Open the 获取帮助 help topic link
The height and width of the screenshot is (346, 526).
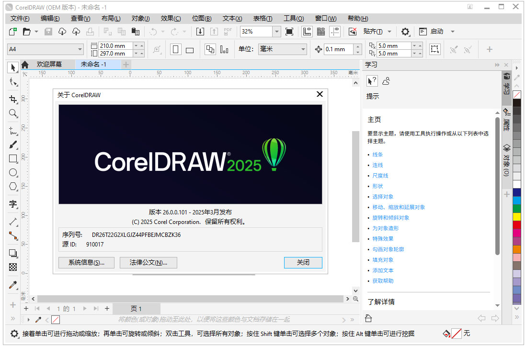(x=383, y=281)
